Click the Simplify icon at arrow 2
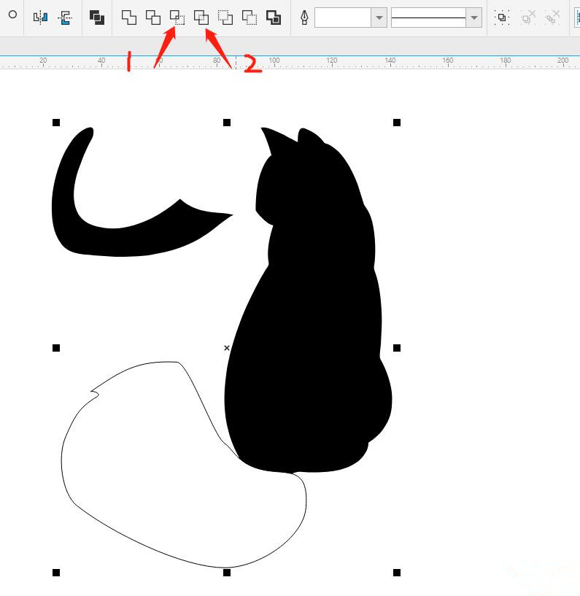580x596 pixels. click(x=201, y=18)
